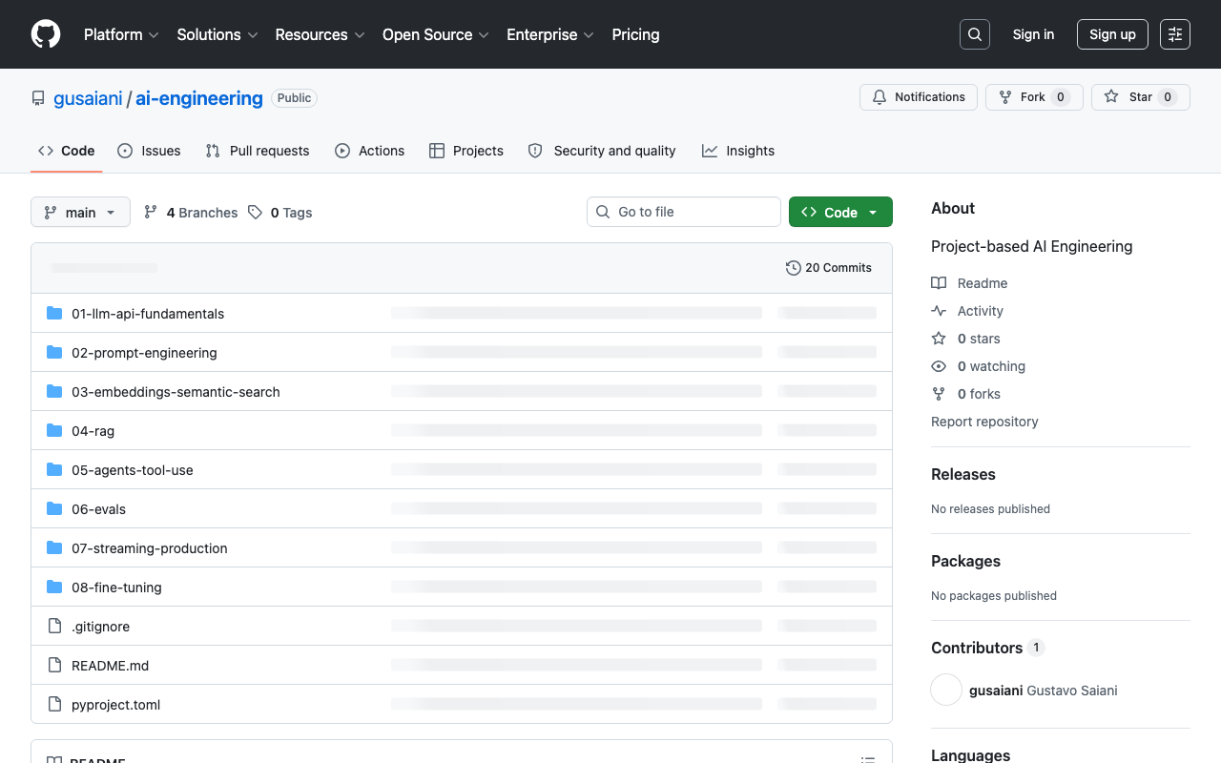The image size is (1221, 763).
Task: Click the gusaiani contributor avatar
Action: point(946,691)
